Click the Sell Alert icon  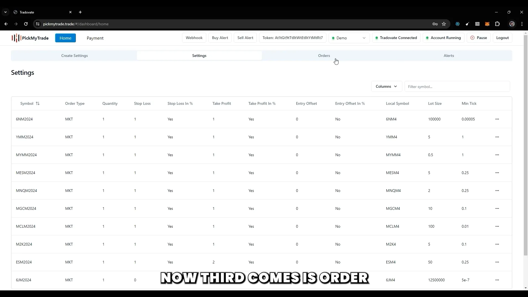(x=245, y=38)
